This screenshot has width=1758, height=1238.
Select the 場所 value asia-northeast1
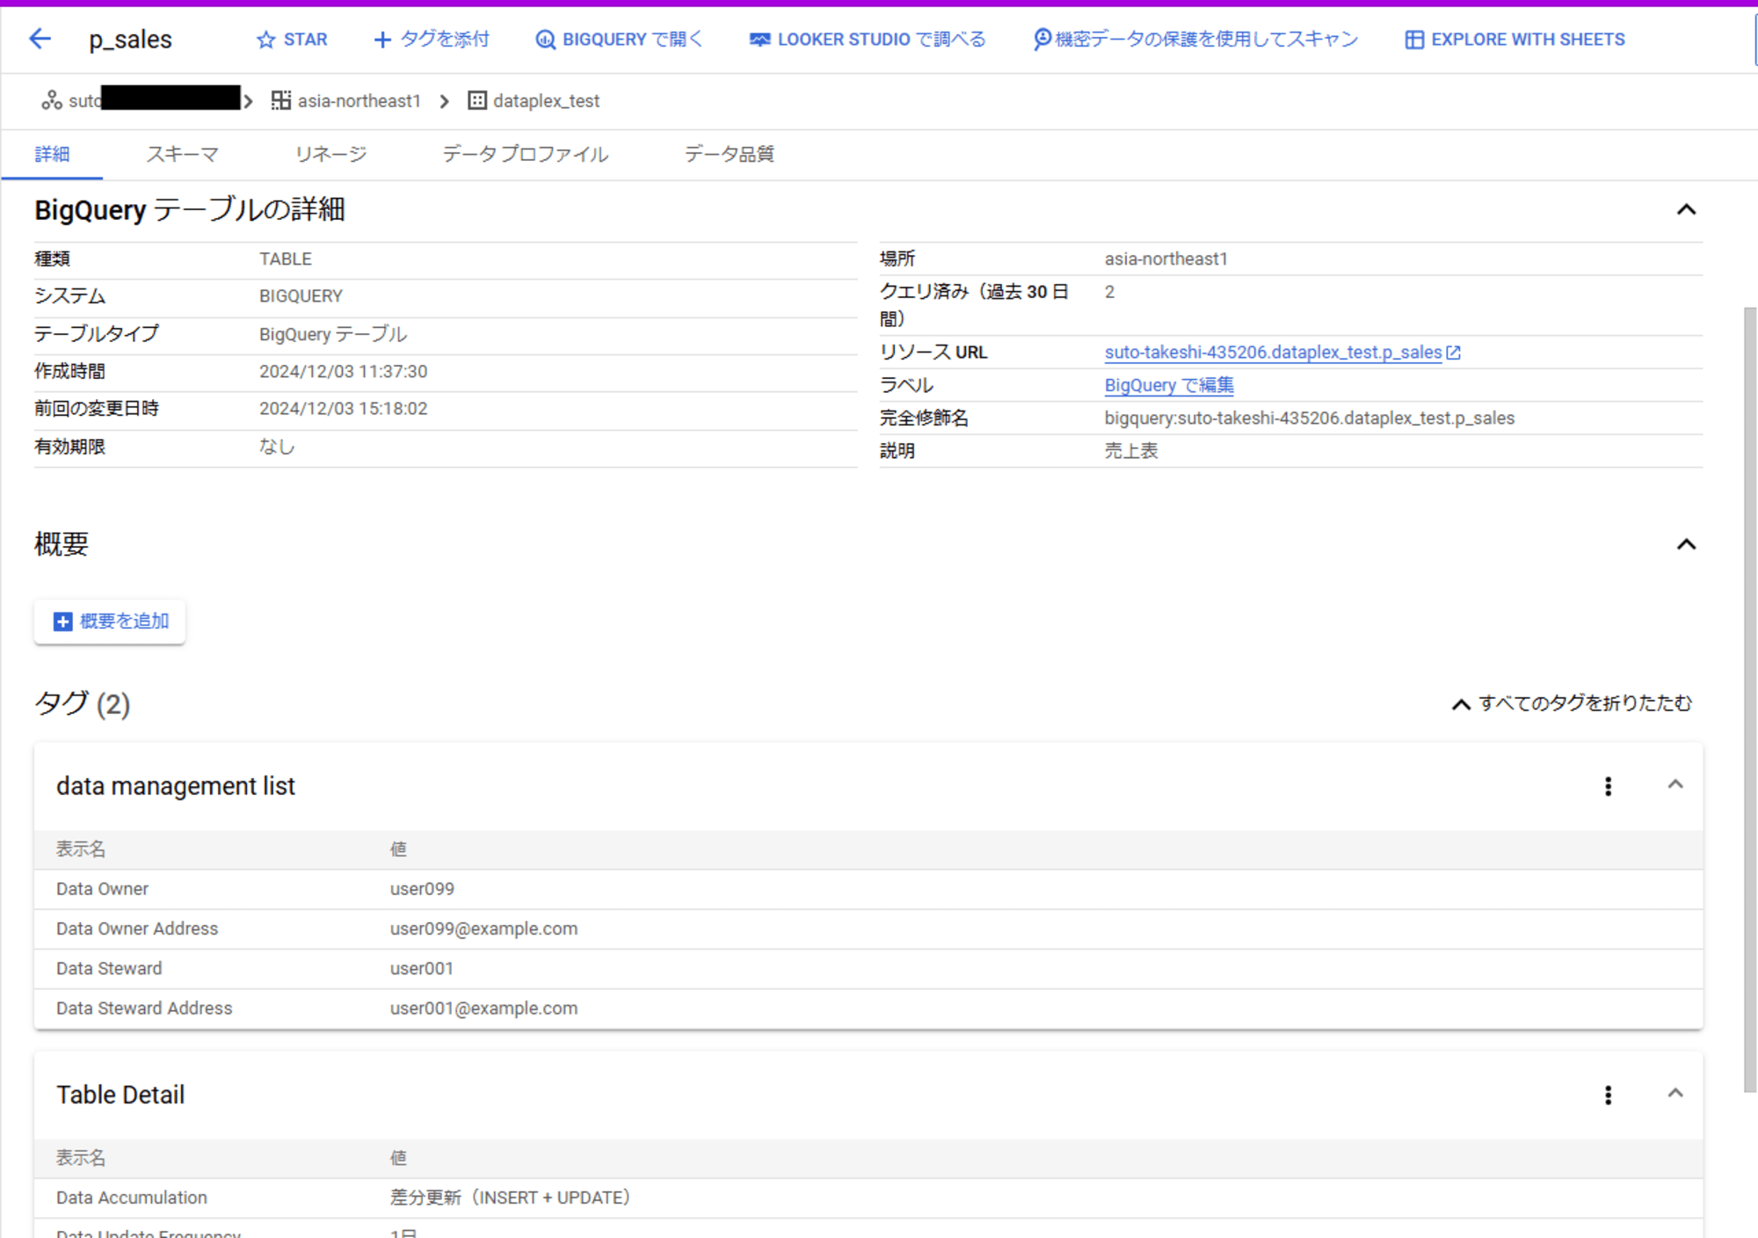1166,259
